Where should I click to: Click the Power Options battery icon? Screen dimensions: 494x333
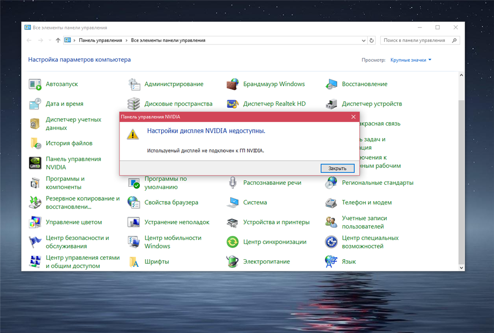(233, 262)
